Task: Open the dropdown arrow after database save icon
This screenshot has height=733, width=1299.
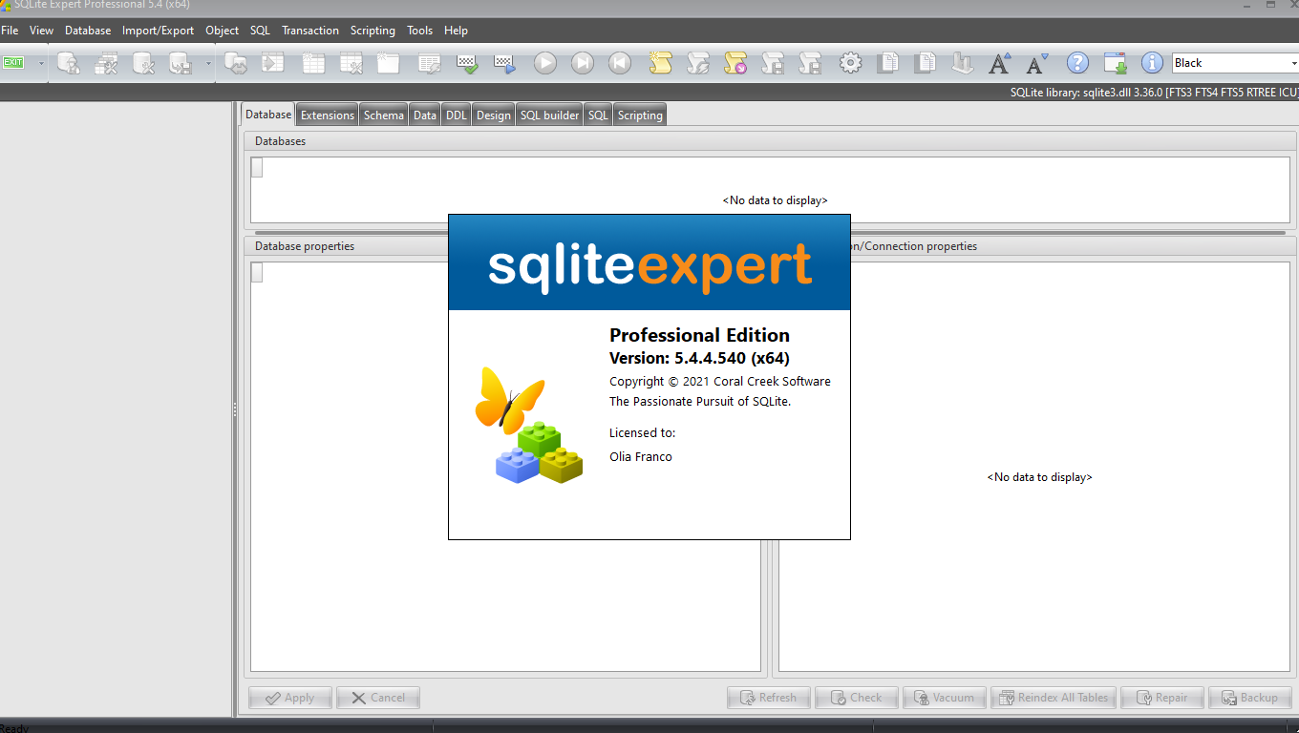Action: [208, 63]
